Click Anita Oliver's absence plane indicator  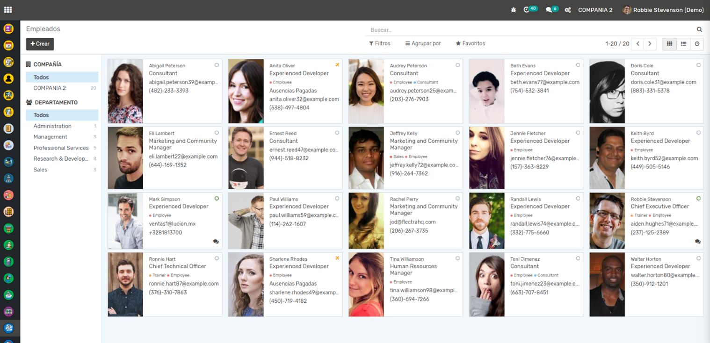point(337,65)
